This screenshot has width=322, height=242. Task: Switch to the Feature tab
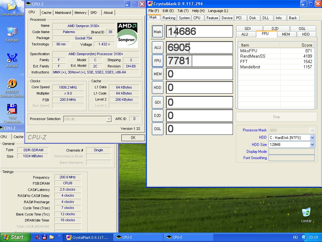click(x=212, y=18)
